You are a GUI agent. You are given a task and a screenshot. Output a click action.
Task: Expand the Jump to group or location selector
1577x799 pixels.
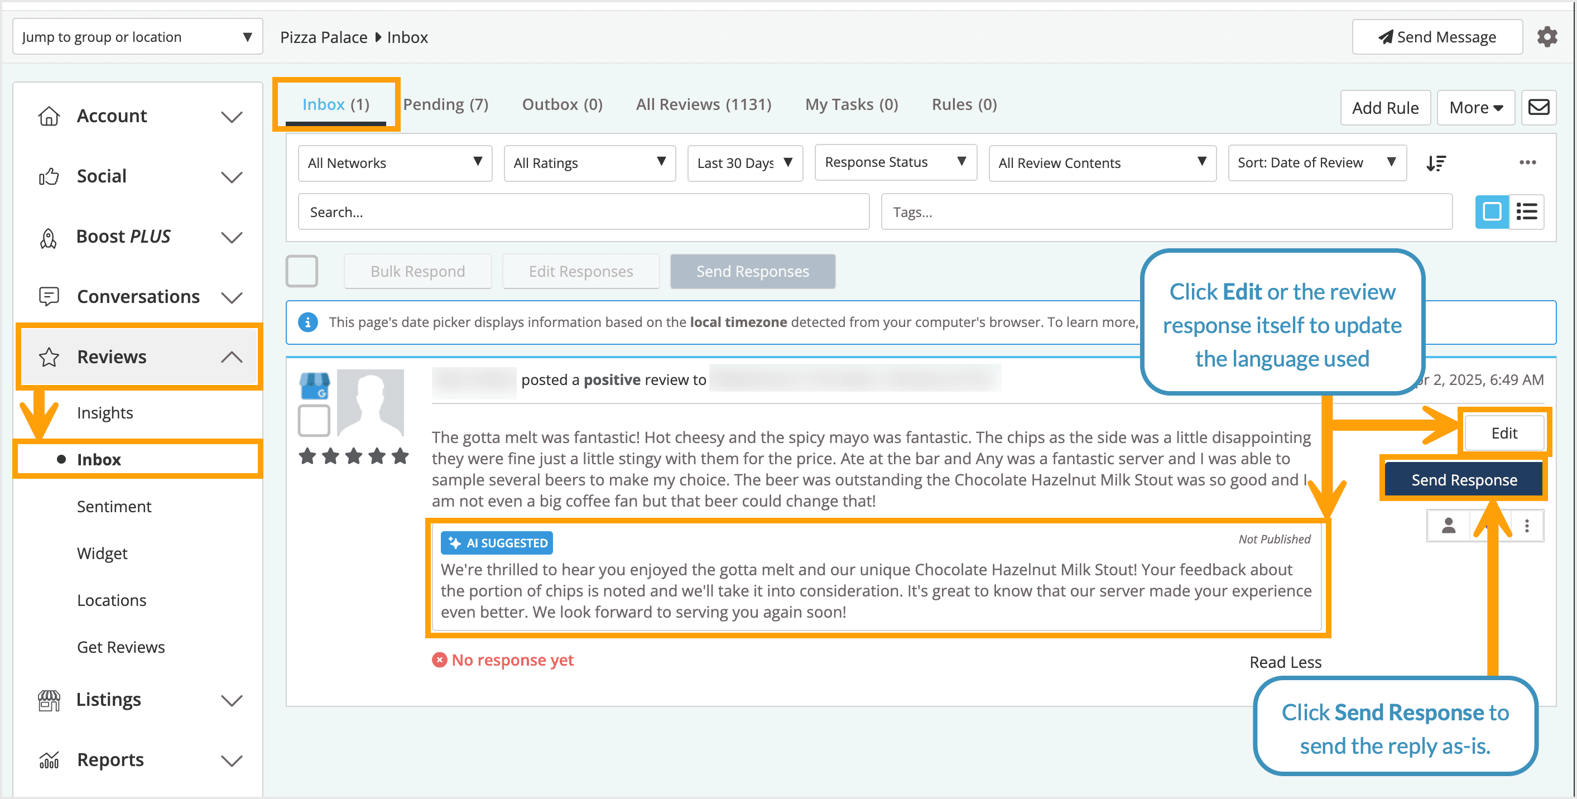pyautogui.click(x=137, y=37)
